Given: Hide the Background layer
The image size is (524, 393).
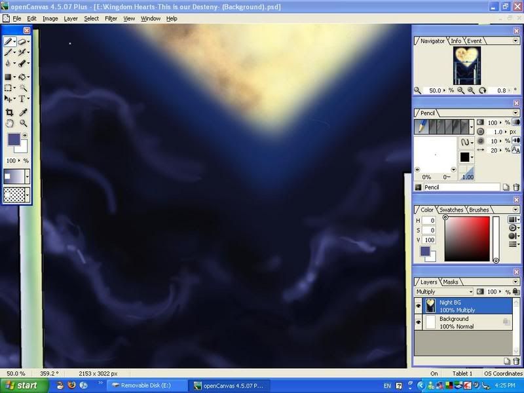Looking at the screenshot, I should tap(418, 322).
